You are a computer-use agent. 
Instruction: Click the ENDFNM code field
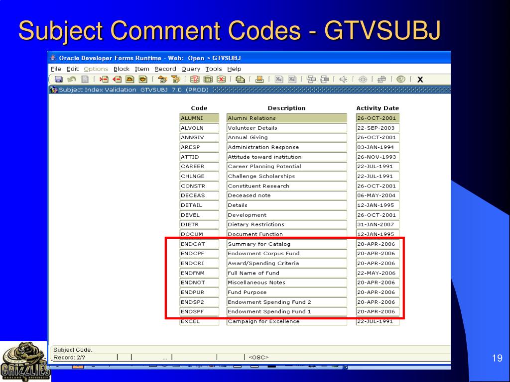point(199,273)
